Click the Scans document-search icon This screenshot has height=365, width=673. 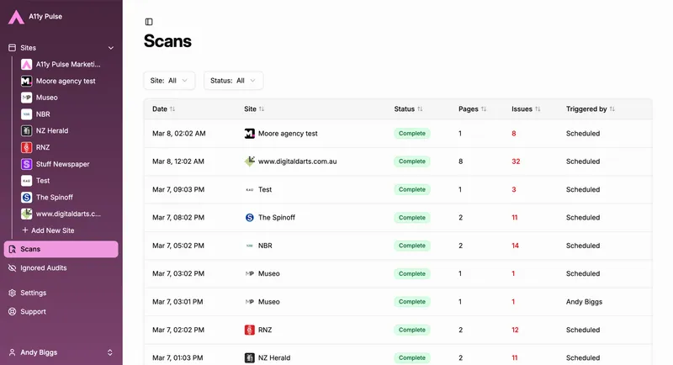click(12, 249)
